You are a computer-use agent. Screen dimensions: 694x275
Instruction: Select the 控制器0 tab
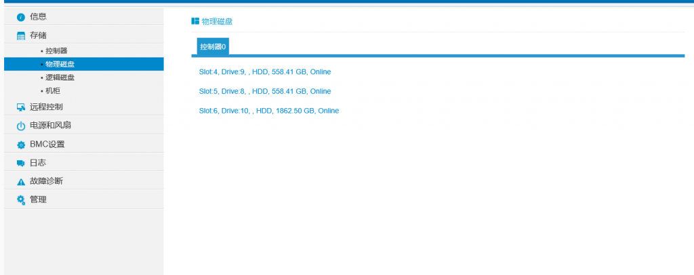[213, 47]
